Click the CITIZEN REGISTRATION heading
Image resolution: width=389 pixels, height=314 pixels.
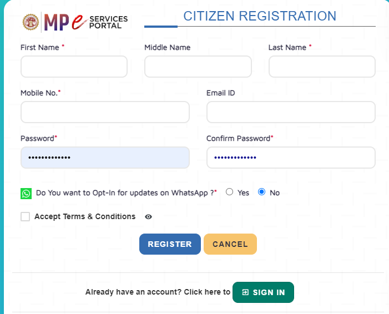(260, 16)
